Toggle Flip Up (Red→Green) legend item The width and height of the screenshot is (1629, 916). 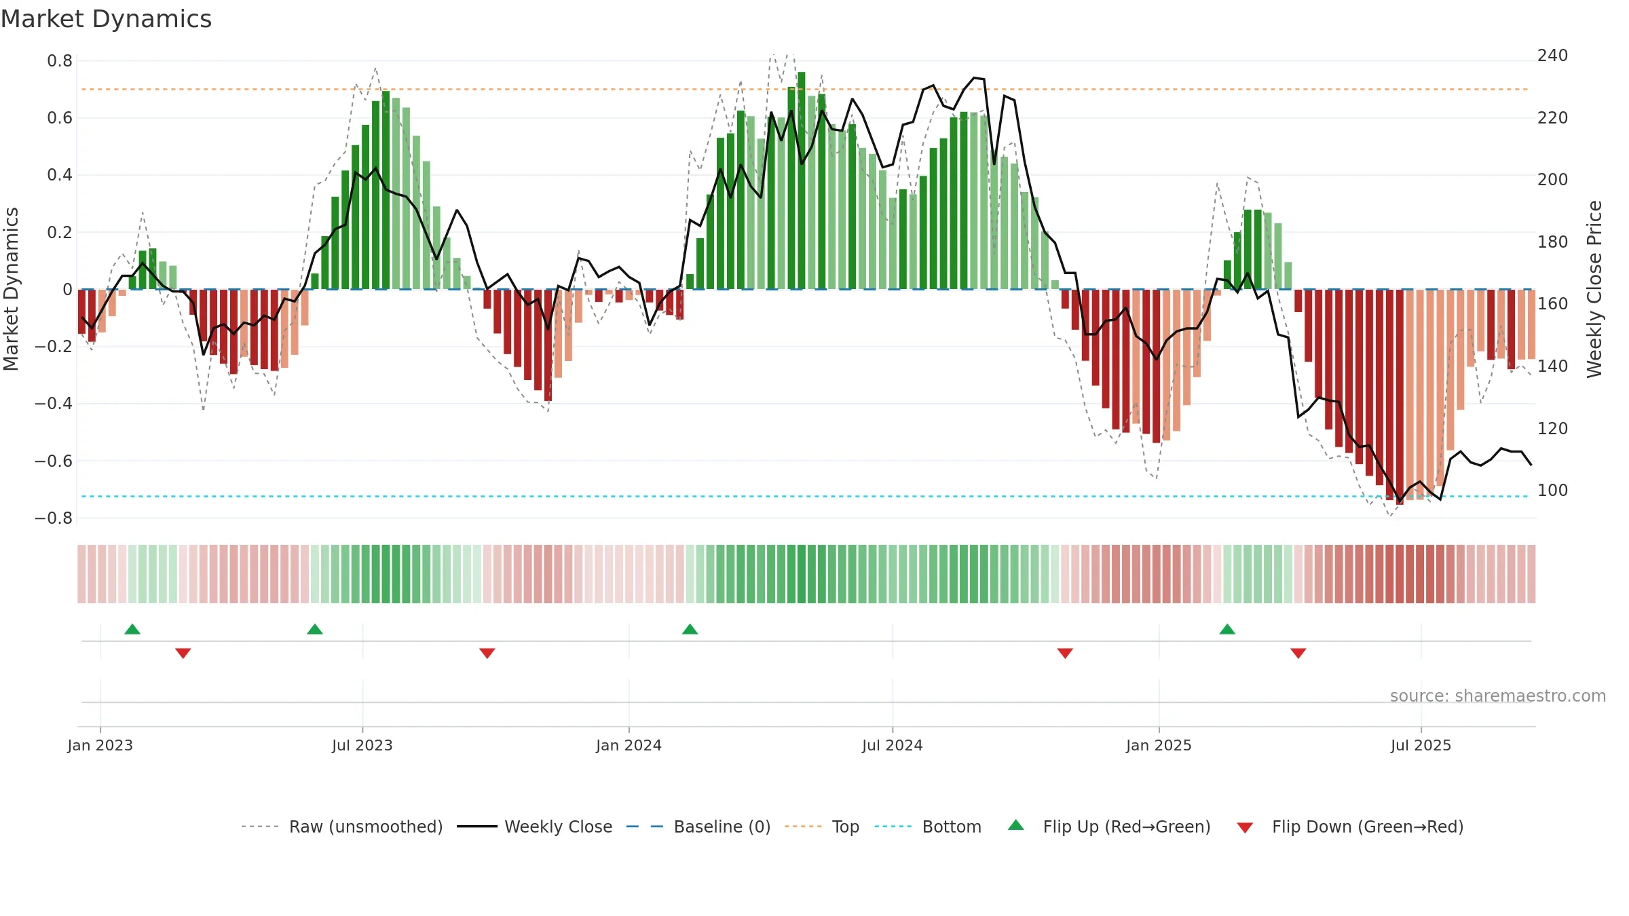coord(1109,826)
